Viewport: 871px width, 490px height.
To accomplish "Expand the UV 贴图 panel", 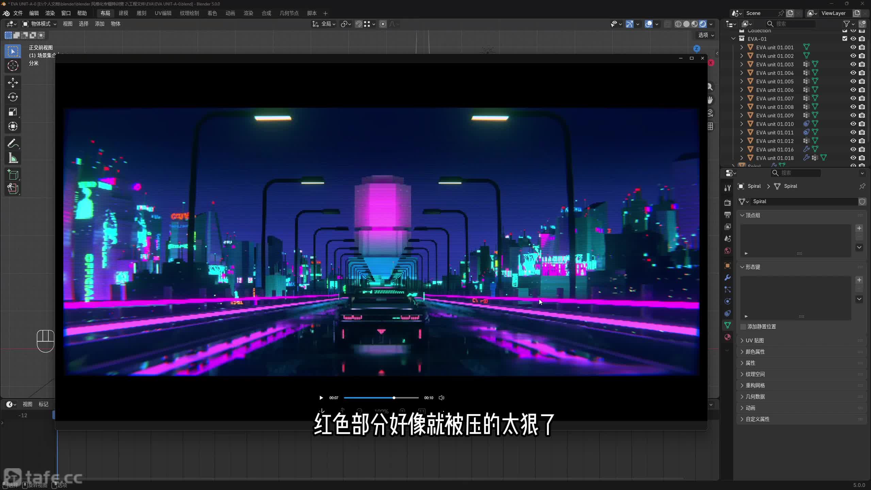I will tap(755, 341).
